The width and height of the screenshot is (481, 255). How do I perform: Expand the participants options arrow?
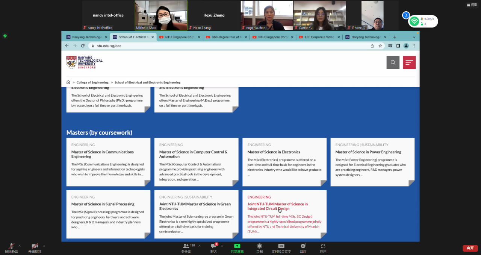tap(199, 246)
